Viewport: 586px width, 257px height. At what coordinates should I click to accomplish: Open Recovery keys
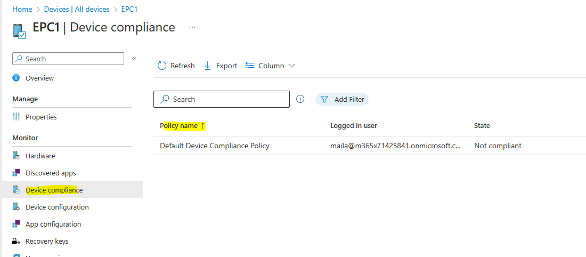point(47,242)
